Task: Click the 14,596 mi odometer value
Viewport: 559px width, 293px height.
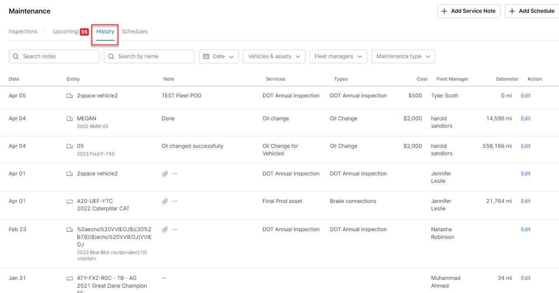Action: (x=499, y=119)
